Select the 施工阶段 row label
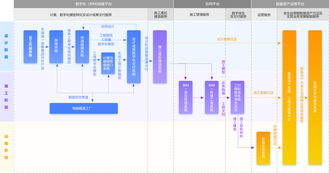Screen dimensions: 329x173 pos(6,97)
